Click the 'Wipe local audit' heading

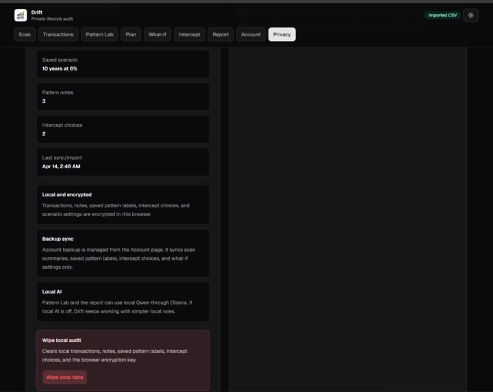[x=62, y=340]
